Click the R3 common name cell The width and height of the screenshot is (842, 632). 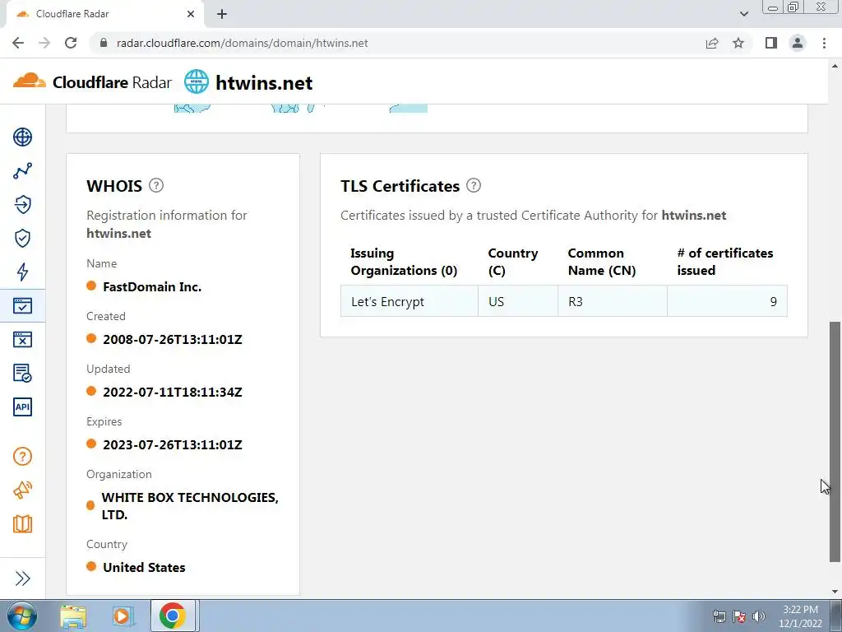pyautogui.click(x=613, y=301)
